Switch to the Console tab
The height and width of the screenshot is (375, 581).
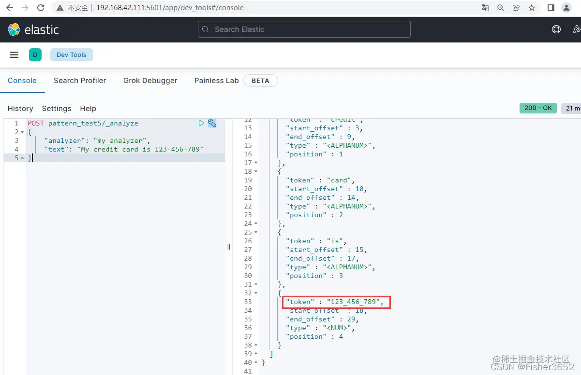(x=22, y=81)
